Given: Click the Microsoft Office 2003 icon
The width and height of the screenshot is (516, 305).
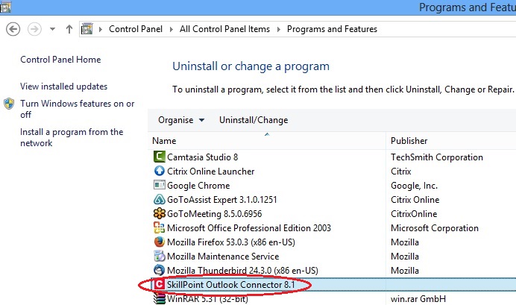Looking at the screenshot, I should click(160, 227).
